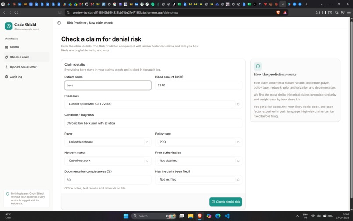Show hidden system tray icons
Viewport: 353px width, 221px height.
[297, 216]
